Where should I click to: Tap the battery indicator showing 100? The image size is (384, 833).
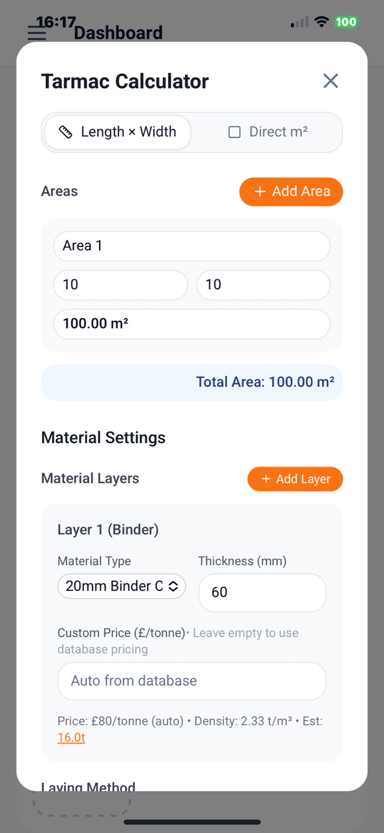pos(346,22)
